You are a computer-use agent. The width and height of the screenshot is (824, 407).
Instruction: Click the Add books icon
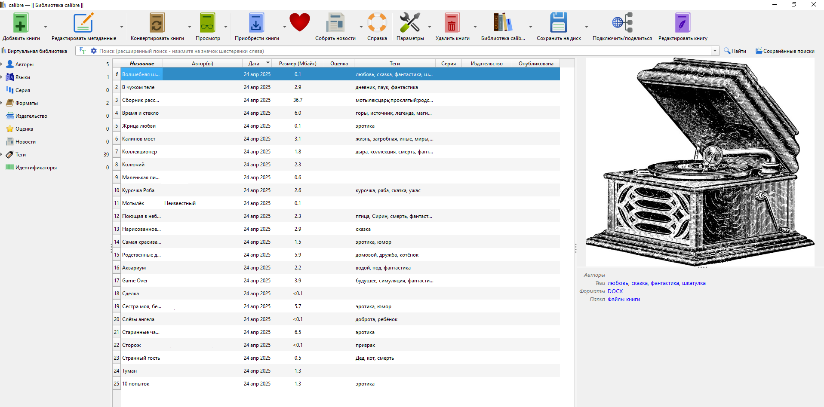coord(20,23)
